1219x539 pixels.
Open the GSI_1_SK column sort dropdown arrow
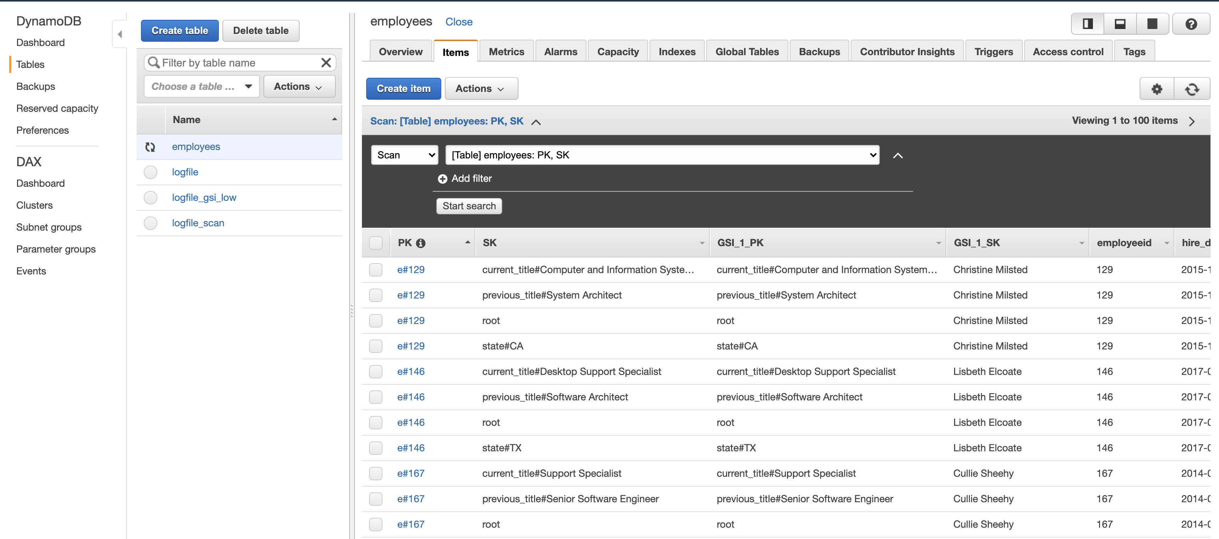point(1082,243)
